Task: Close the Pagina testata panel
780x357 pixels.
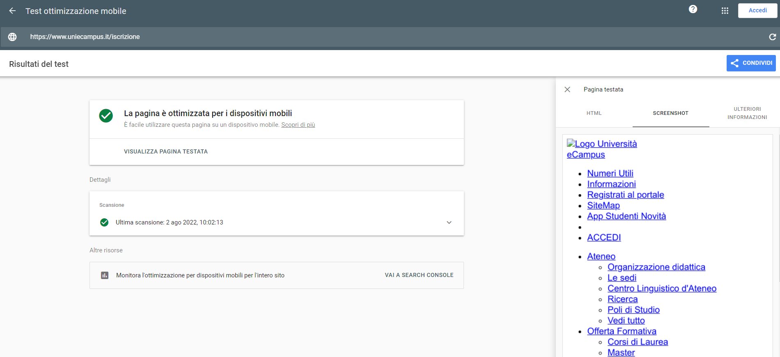Action: [567, 89]
